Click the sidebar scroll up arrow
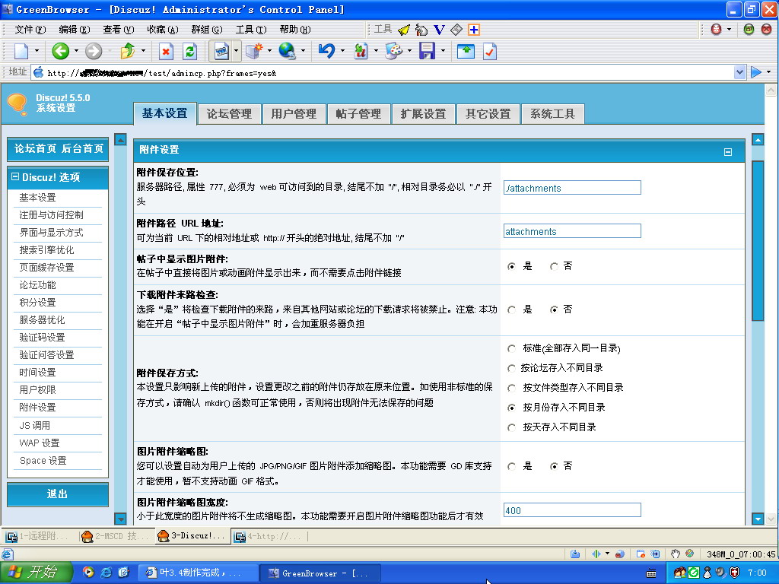 [x=120, y=140]
